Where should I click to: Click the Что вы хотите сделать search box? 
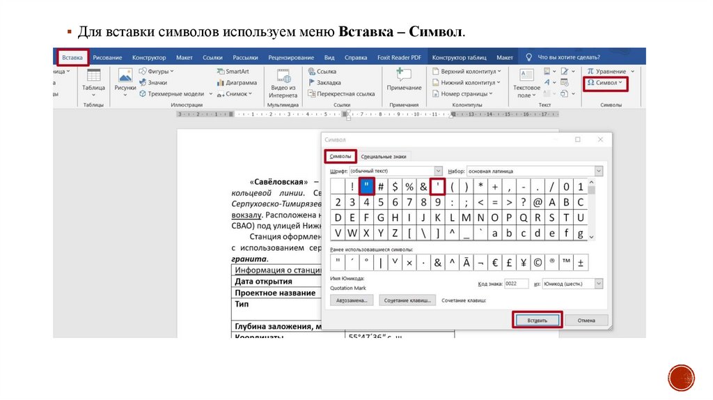pos(563,57)
